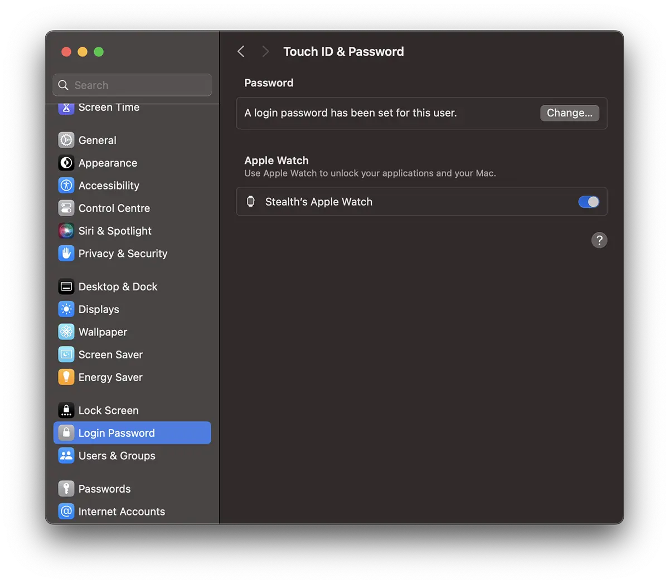Viewport: 669px width, 584px height.
Task: Select Lock Screen in sidebar
Action: click(132, 410)
